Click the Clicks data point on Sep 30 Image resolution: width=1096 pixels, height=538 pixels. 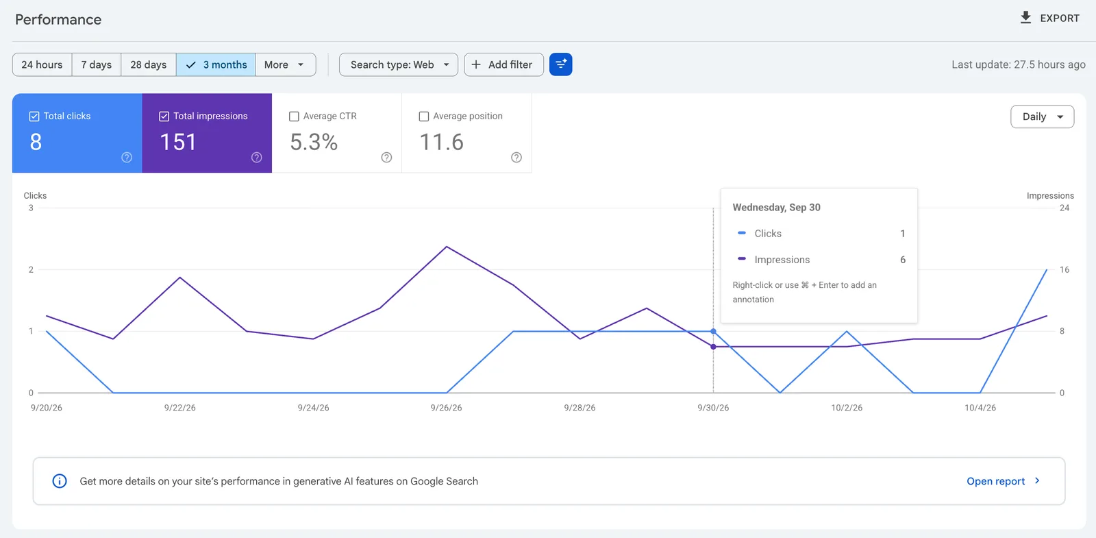click(713, 331)
